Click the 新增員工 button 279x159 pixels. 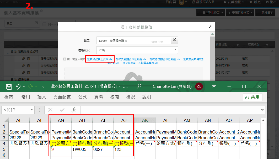click(x=265, y=13)
